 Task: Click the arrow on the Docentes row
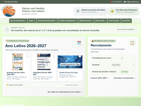coord(133,65)
